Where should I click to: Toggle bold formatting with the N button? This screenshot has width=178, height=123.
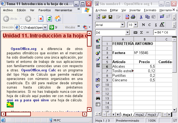tap(143, 25)
